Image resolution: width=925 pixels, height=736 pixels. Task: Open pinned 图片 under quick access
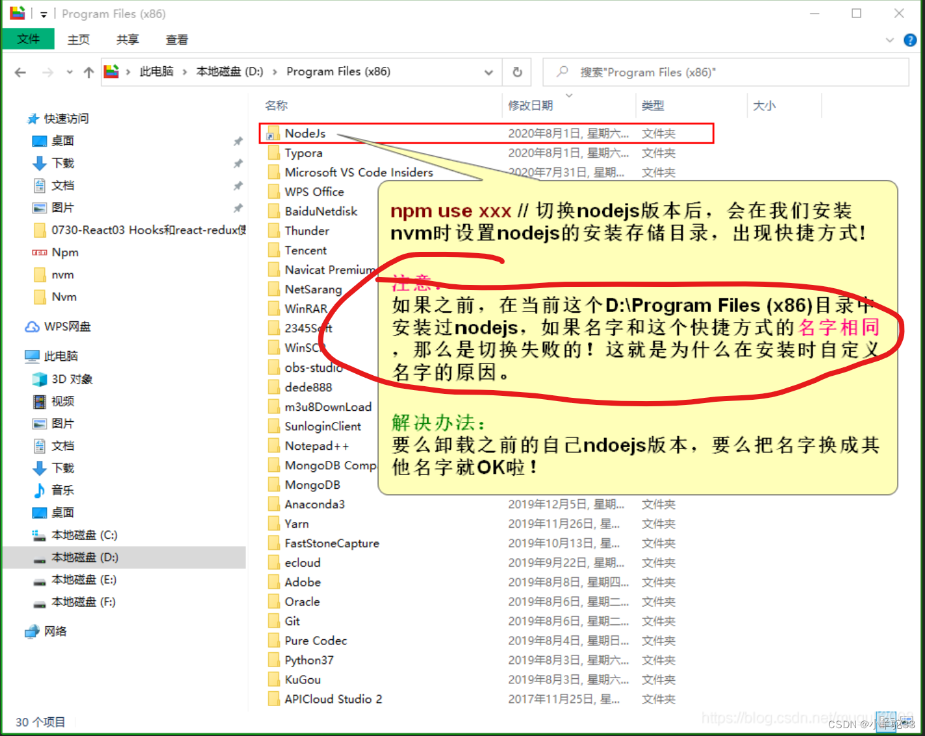point(62,208)
